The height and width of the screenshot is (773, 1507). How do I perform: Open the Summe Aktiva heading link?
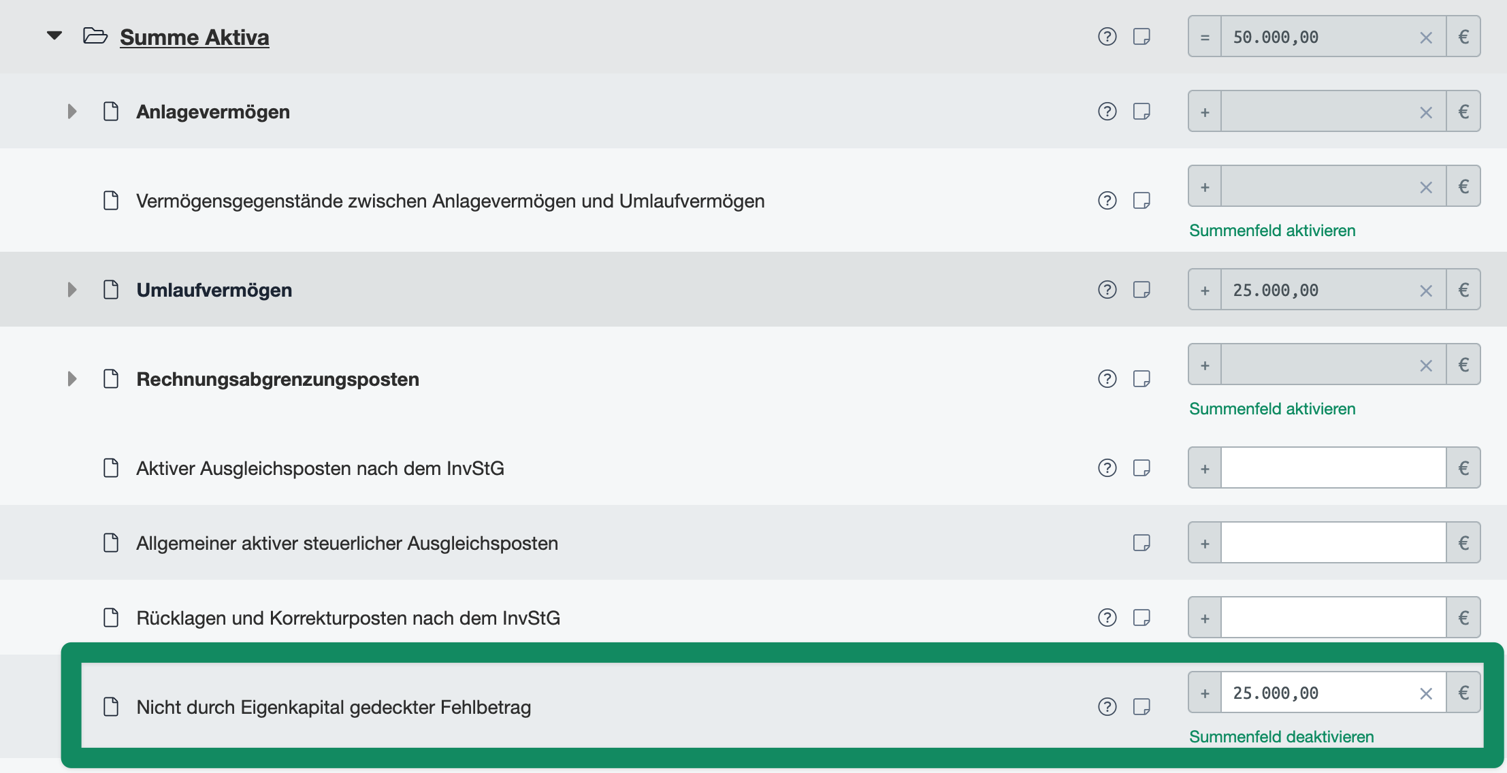(194, 37)
